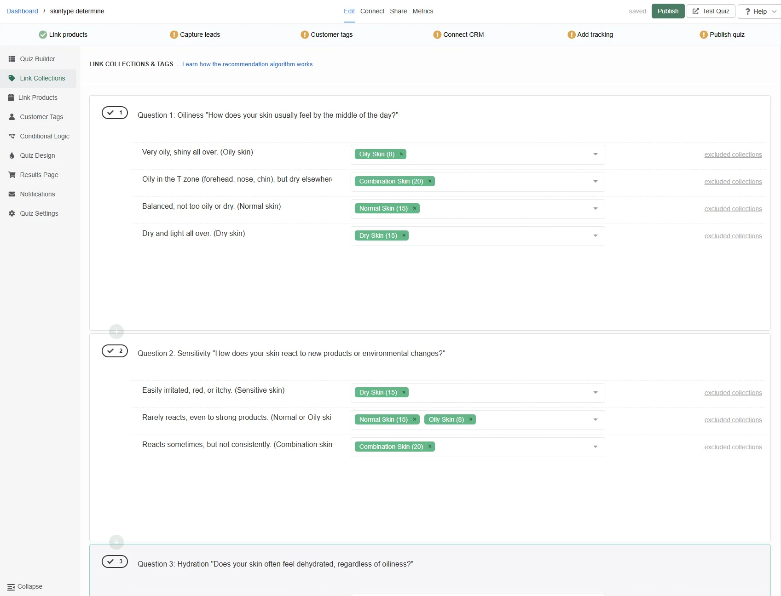Image resolution: width=781 pixels, height=596 pixels.
Task: Expand collections dropdown for Reacts sometimes answer
Action: coord(596,447)
